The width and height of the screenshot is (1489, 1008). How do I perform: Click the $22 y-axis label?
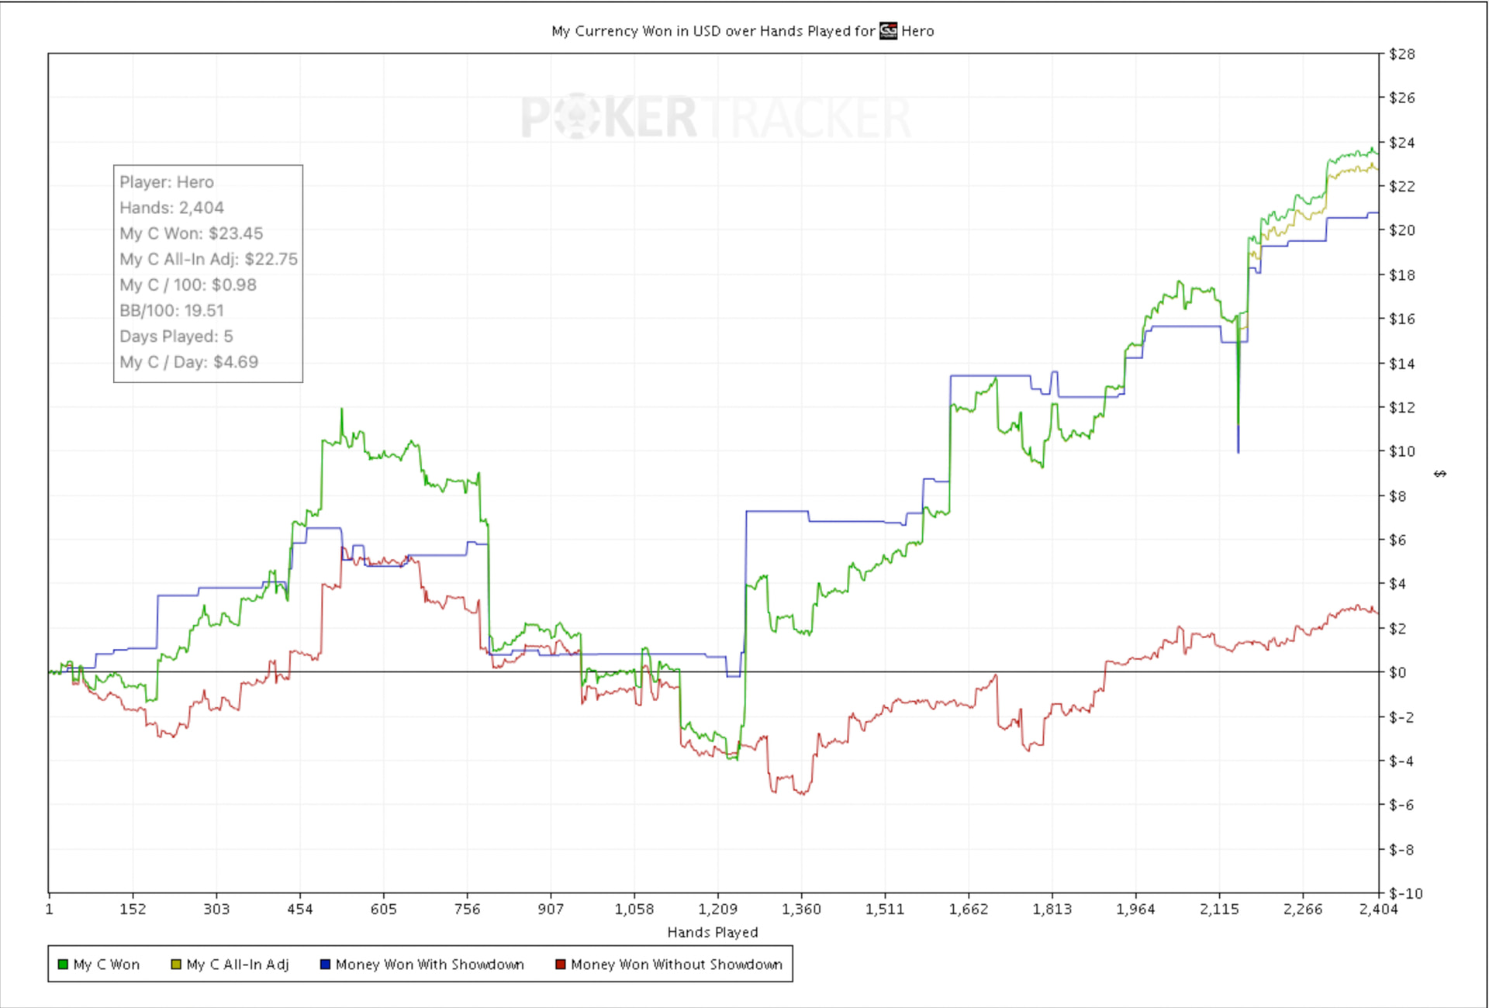click(x=1402, y=186)
